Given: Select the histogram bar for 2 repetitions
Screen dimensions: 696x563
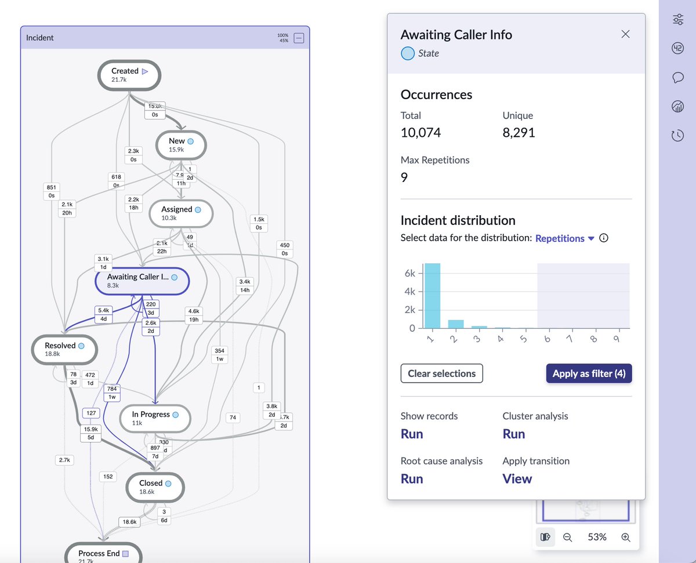Looking at the screenshot, I should pyautogui.click(x=456, y=324).
